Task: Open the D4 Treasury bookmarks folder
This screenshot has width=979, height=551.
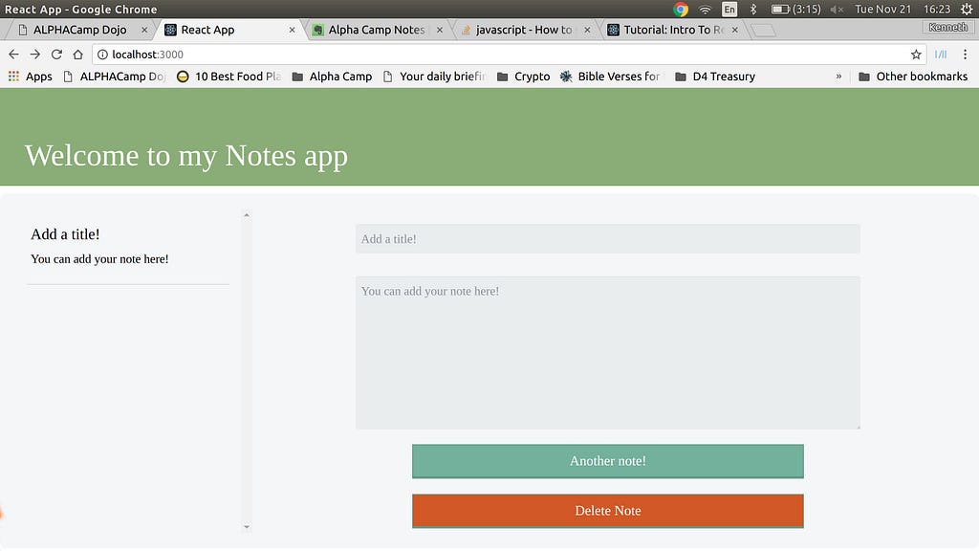Action: tap(715, 77)
